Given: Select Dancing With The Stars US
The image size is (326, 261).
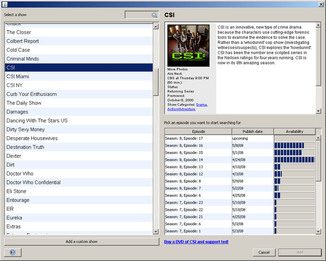Looking at the screenshot, I should coord(79,121).
